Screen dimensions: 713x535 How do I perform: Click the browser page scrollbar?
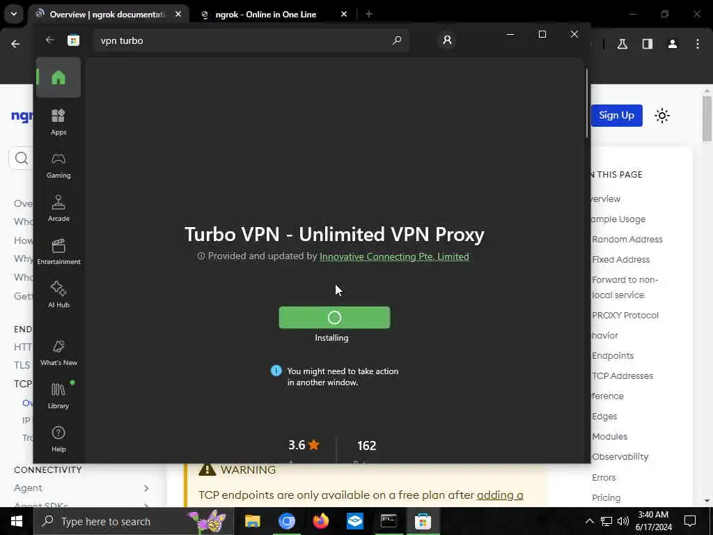click(x=707, y=118)
